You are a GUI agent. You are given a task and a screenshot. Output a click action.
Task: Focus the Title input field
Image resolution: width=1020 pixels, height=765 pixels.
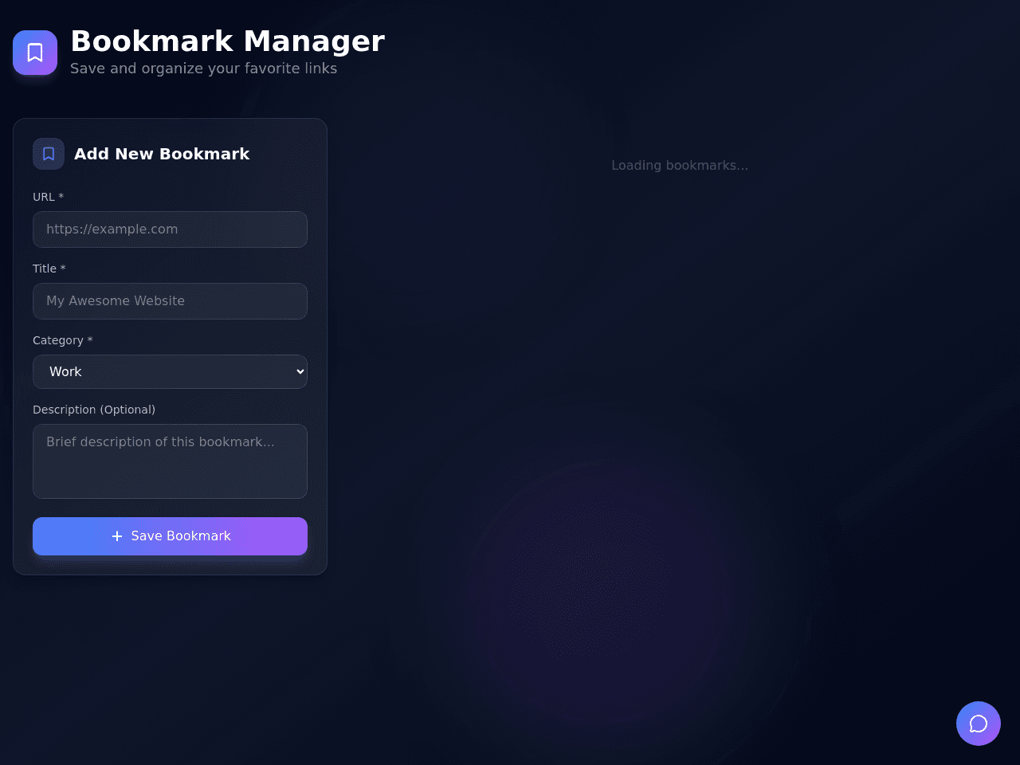pos(170,301)
